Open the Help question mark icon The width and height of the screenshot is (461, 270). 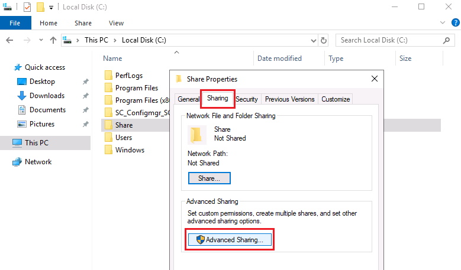pyautogui.click(x=456, y=22)
